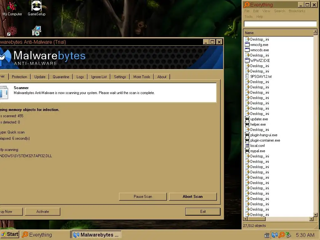
Task: Open the My Computer desktop icon
Action: (x=12, y=8)
